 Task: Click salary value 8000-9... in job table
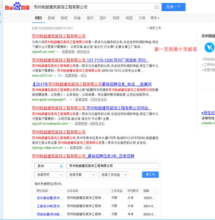coord(149,214)
